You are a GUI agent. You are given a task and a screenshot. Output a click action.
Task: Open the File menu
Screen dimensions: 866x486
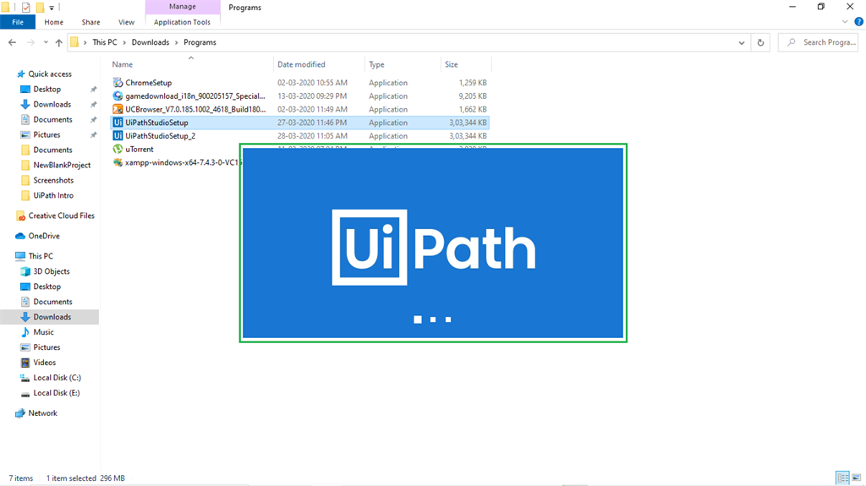click(18, 22)
